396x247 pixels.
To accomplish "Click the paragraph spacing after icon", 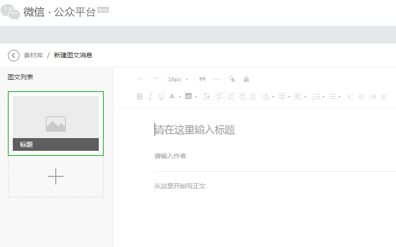I will pyautogui.click(x=282, y=97).
